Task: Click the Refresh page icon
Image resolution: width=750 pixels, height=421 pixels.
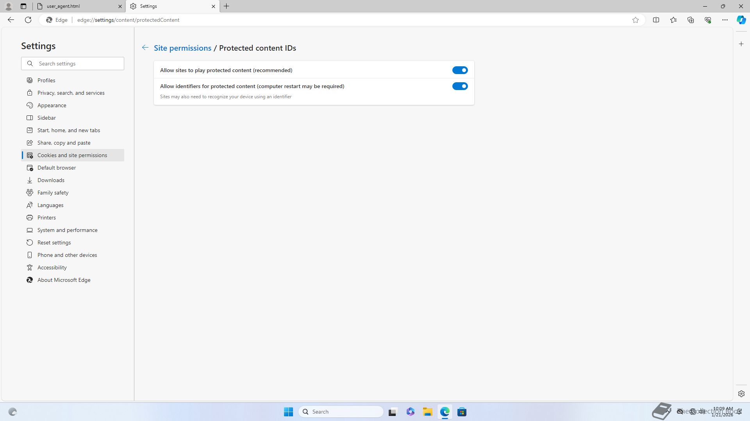Action: point(28,20)
